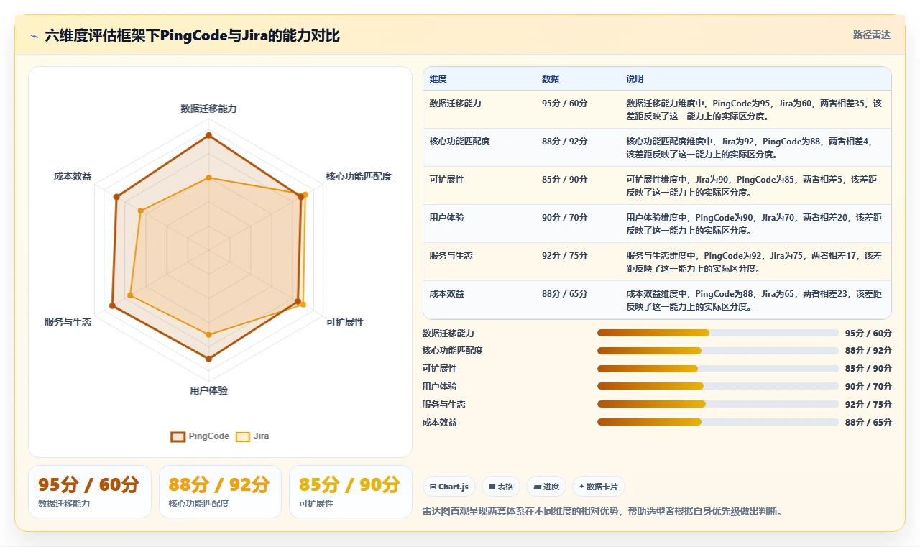The height and width of the screenshot is (547, 920).
Task: Open the 85分 / 90分 data card
Action: tap(350, 492)
